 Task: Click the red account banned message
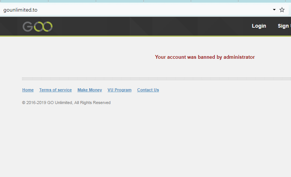[205, 57]
